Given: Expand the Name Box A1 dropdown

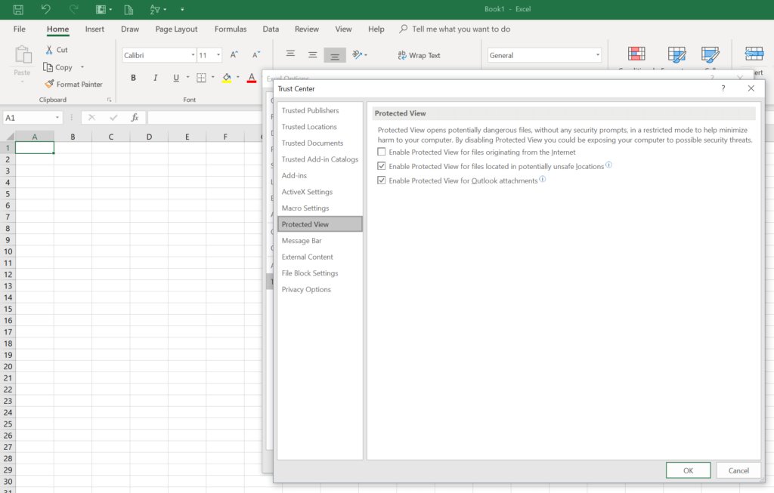Looking at the screenshot, I should point(57,117).
